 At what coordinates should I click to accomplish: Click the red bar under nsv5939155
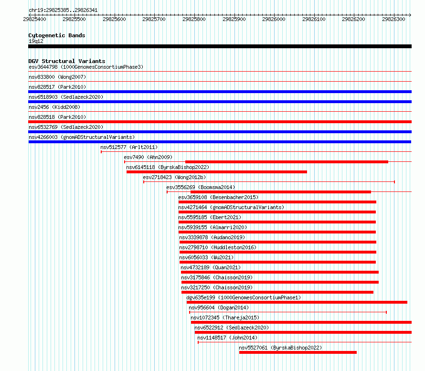277,232
